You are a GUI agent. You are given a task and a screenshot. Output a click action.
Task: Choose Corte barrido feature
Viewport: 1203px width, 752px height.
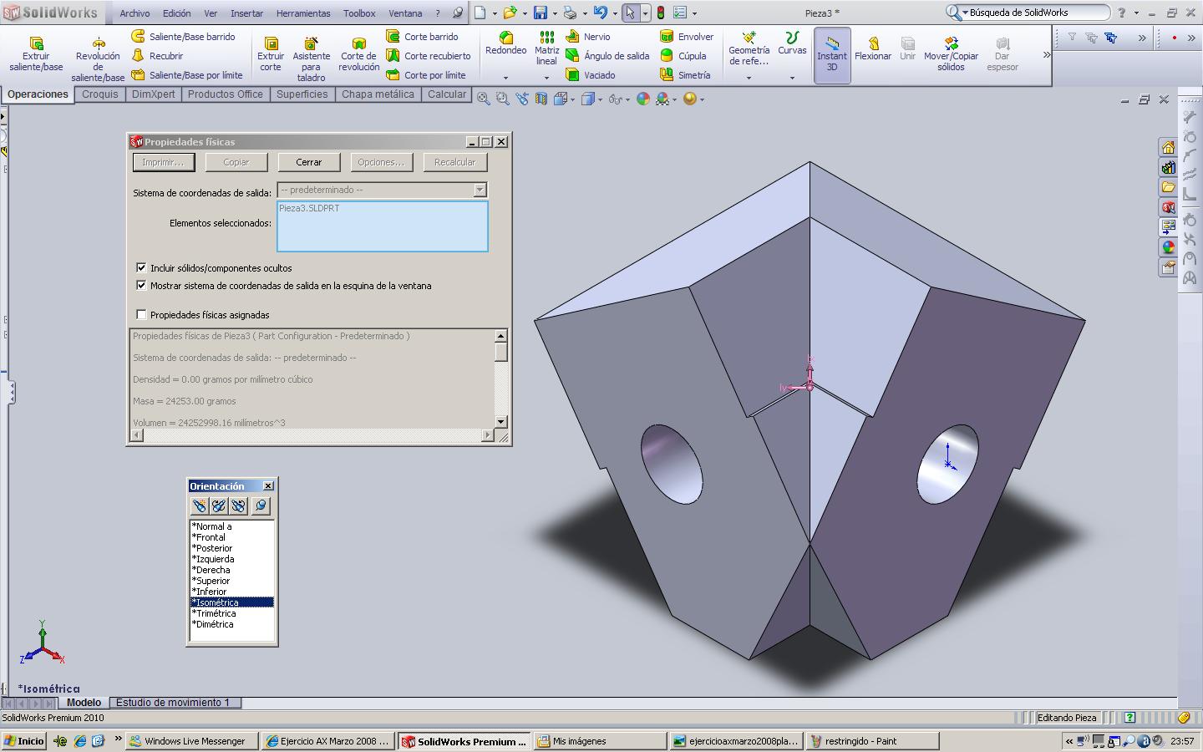pos(423,37)
